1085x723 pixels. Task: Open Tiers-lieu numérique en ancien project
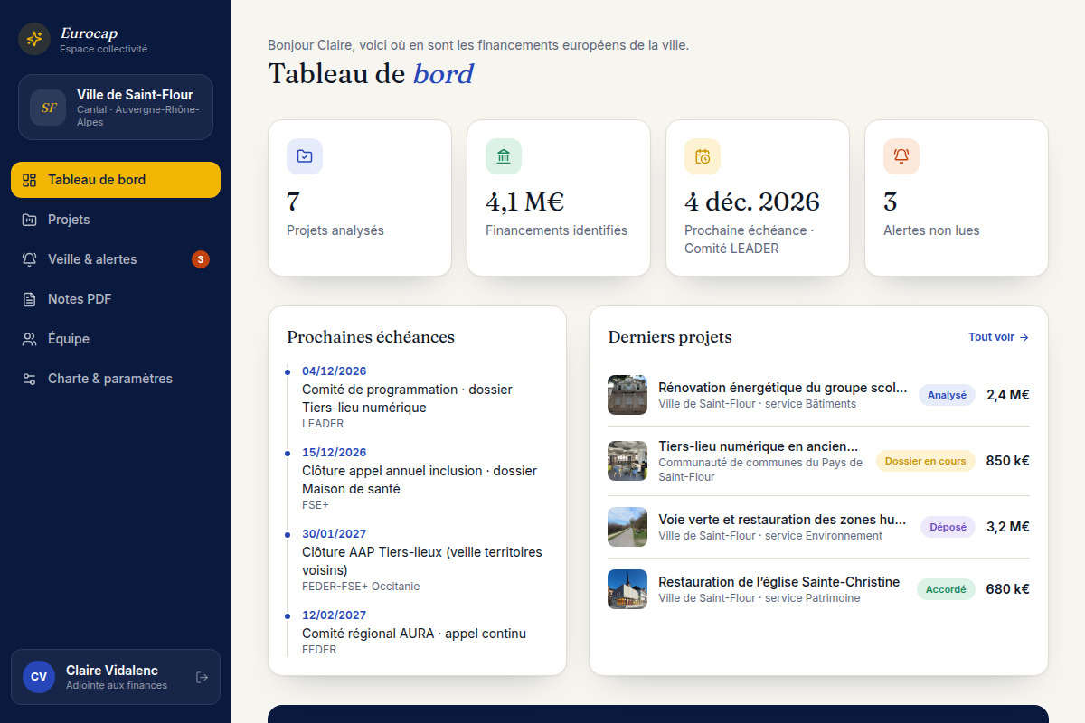click(818, 461)
